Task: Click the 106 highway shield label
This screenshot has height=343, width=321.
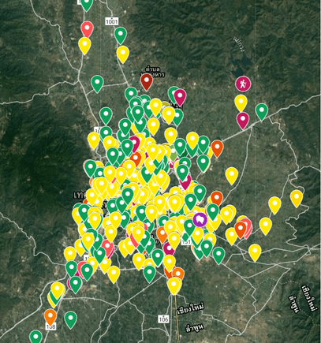Action: [163, 319]
